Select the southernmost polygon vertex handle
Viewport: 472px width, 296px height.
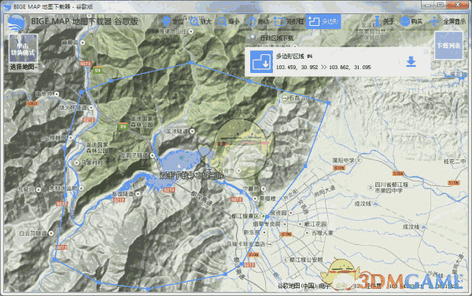coord(148,289)
